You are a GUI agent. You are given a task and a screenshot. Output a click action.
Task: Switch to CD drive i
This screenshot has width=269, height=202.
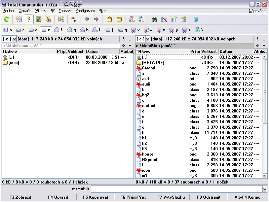pos(97,30)
